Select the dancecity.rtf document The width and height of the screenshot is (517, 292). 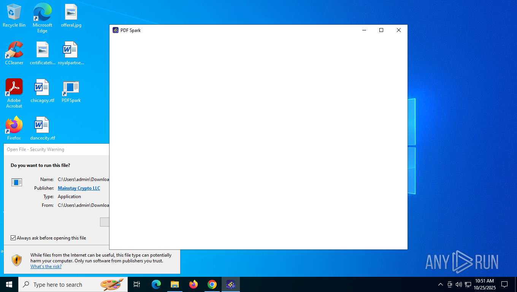click(x=43, y=129)
